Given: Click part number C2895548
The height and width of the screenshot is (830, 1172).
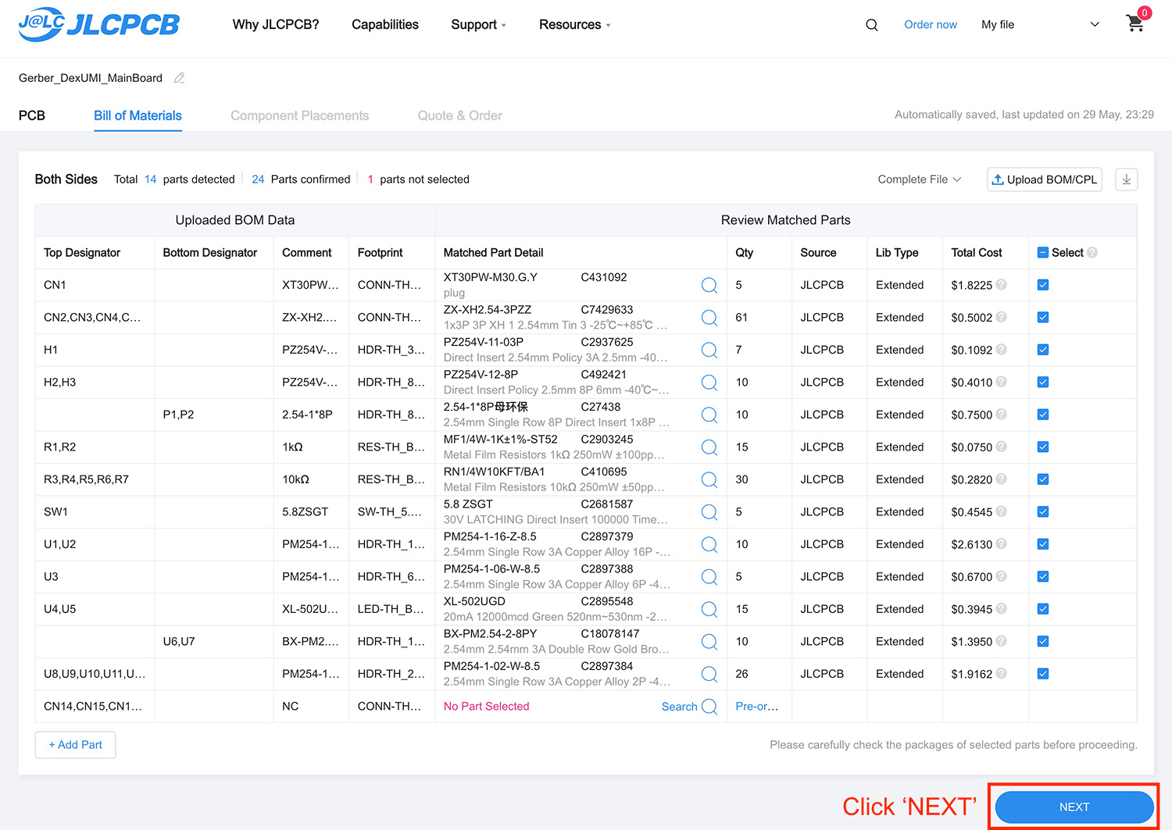Looking at the screenshot, I should coord(607,601).
